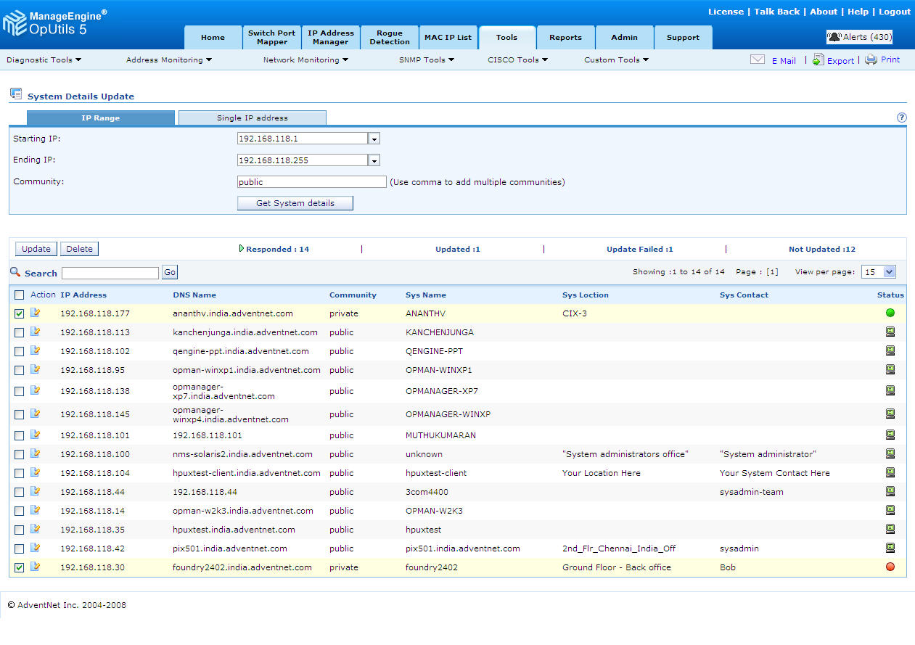This screenshot has width=915, height=645.
Task: Click the help question mark icon
Action: click(x=902, y=118)
